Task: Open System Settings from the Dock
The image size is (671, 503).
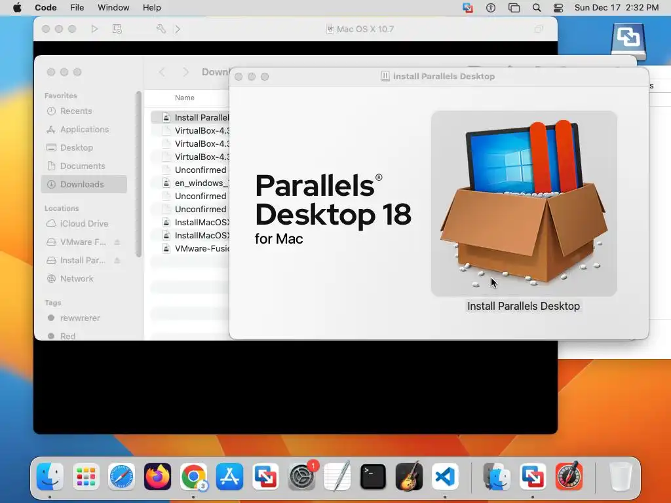Action: pyautogui.click(x=301, y=476)
